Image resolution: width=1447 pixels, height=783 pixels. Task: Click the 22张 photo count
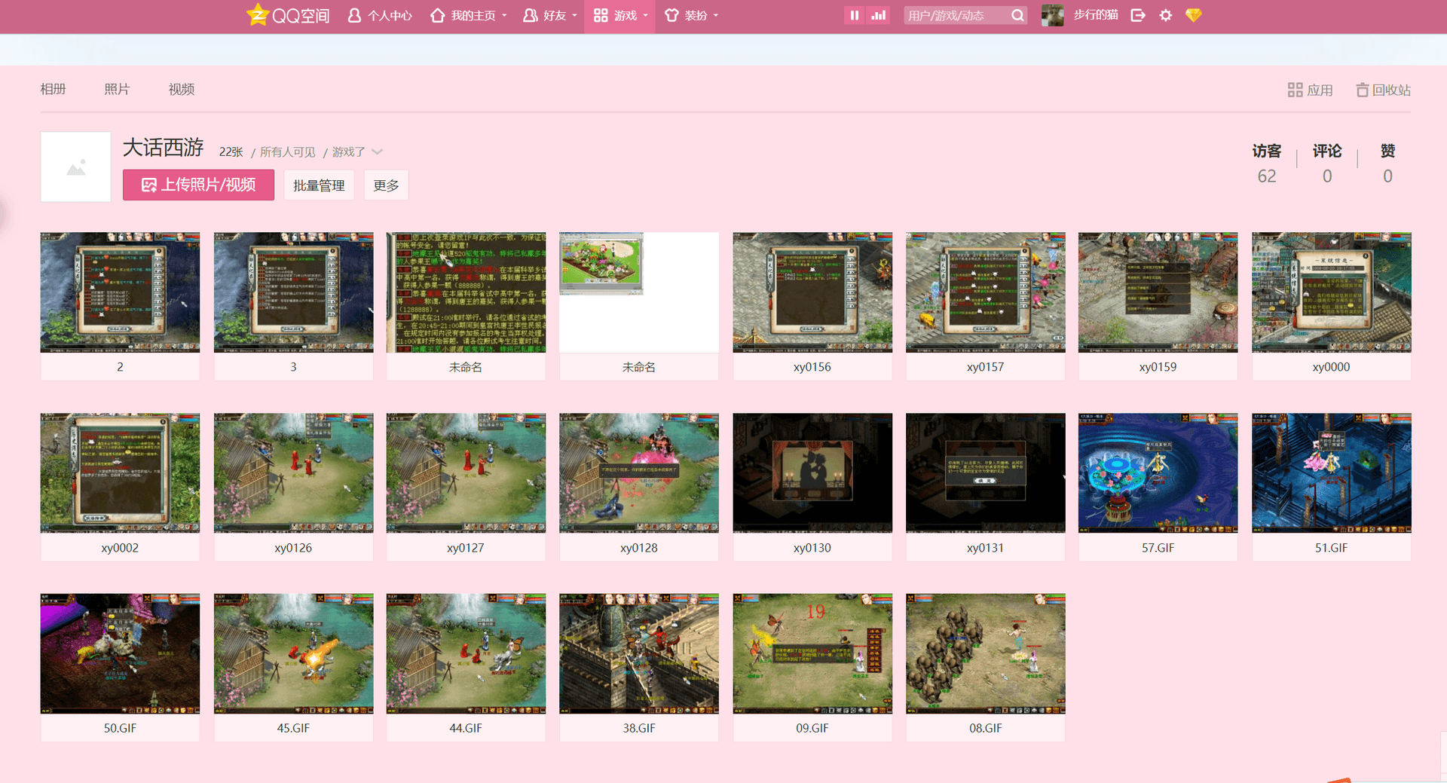231,151
